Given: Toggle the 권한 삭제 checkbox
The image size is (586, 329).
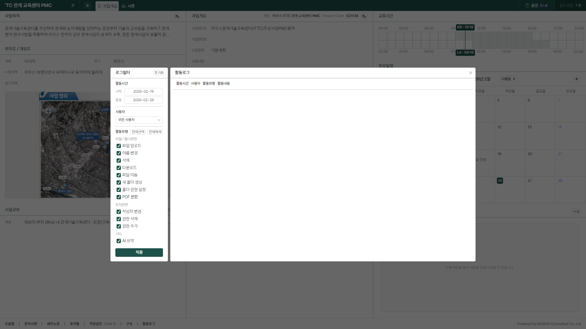Looking at the screenshot, I should pyautogui.click(x=119, y=219).
